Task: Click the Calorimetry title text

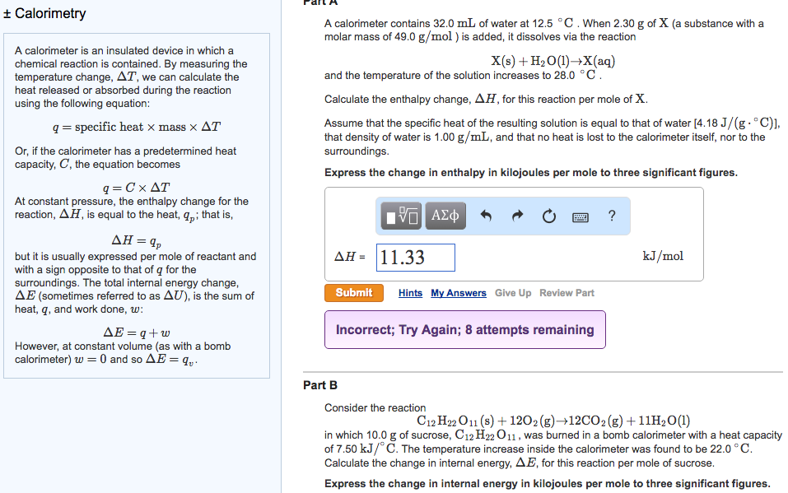Action: (52, 13)
